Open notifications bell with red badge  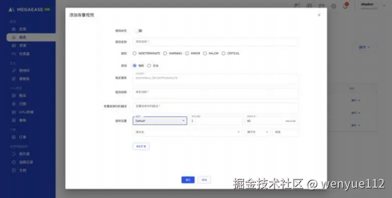click(x=345, y=6)
